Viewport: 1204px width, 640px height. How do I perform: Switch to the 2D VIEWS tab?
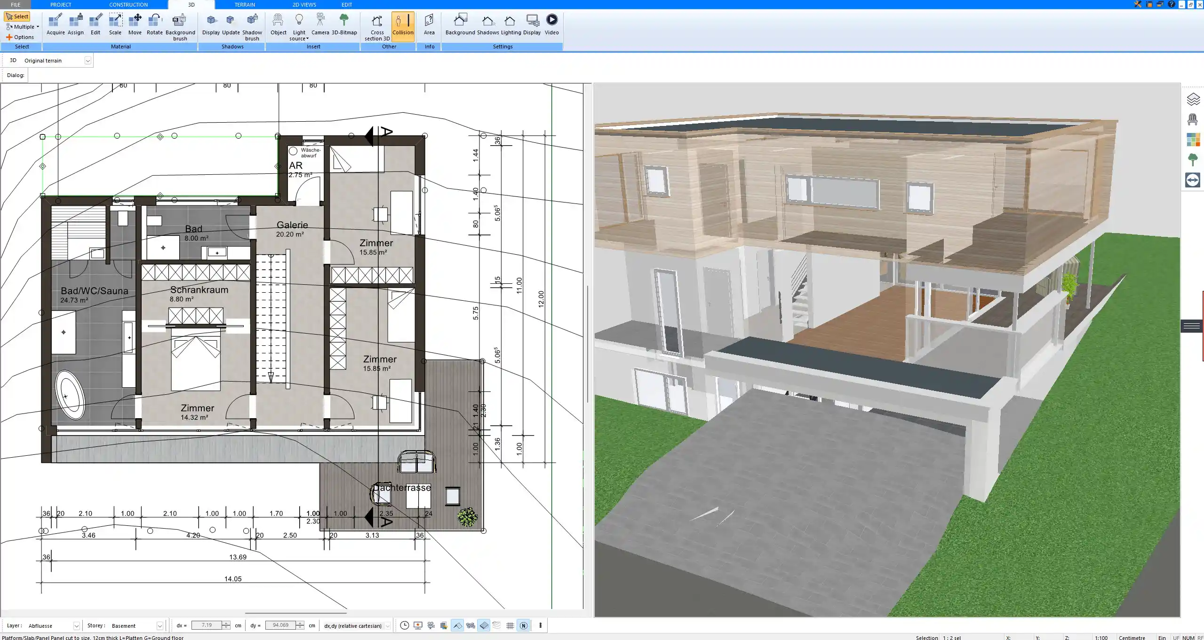pyautogui.click(x=304, y=4)
